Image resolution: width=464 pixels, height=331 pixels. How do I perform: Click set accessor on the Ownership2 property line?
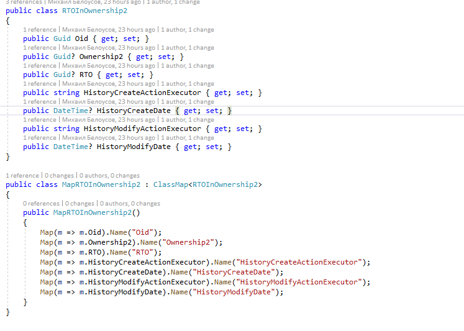pyautogui.click(x=164, y=57)
